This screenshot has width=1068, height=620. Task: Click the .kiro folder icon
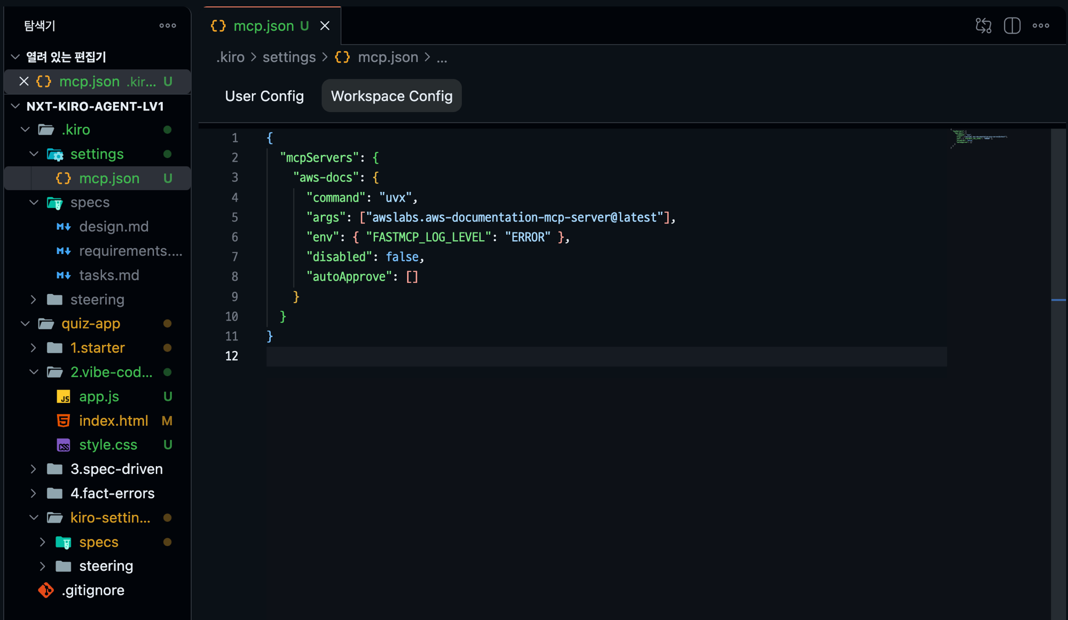pos(46,130)
